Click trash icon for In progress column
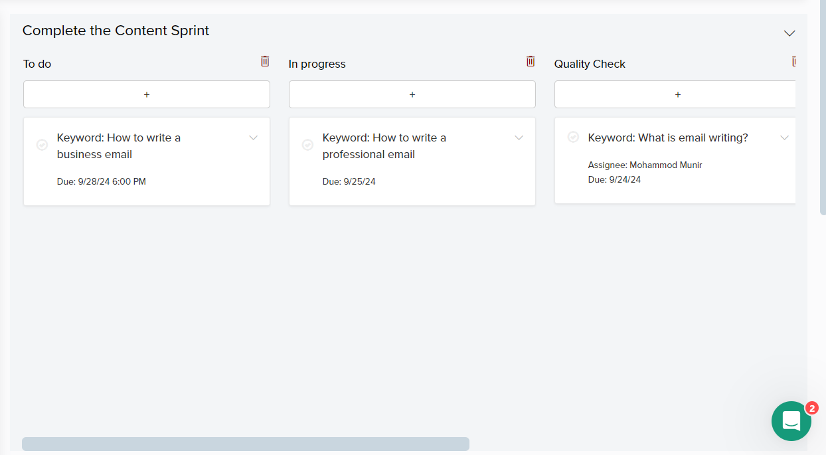This screenshot has height=455, width=826. point(531,61)
